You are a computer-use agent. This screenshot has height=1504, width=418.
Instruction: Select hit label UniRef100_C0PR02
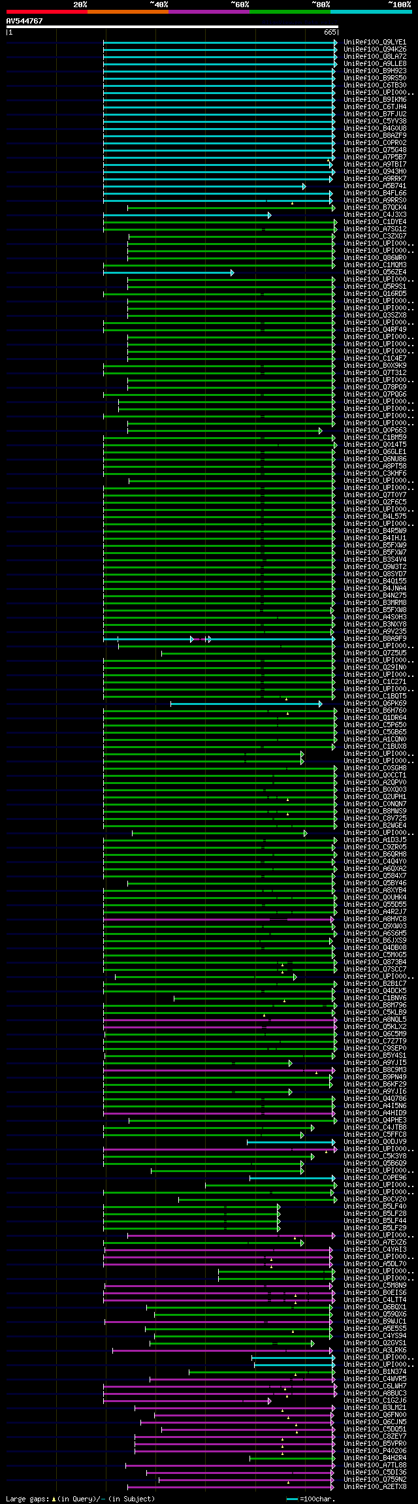point(375,143)
